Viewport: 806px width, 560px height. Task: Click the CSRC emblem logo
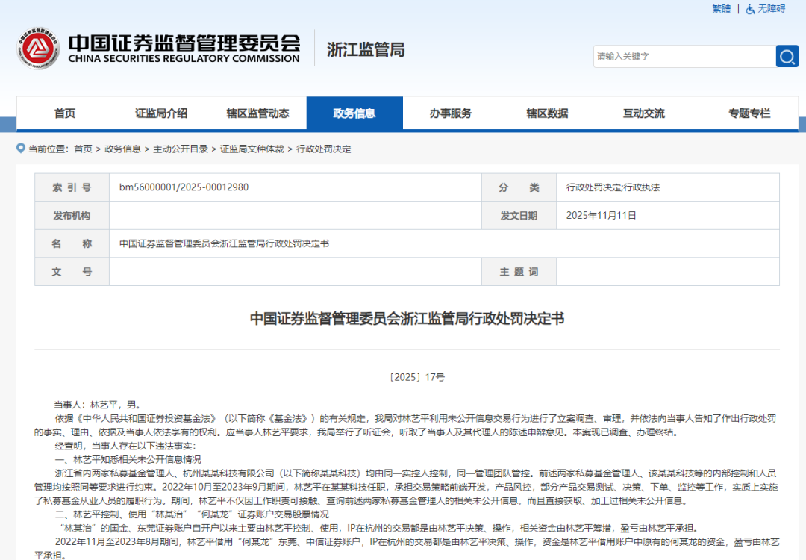39,46
